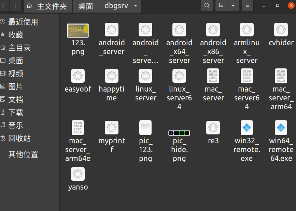Click the re3 file name label
The width and height of the screenshot is (296, 211).
point(213,141)
